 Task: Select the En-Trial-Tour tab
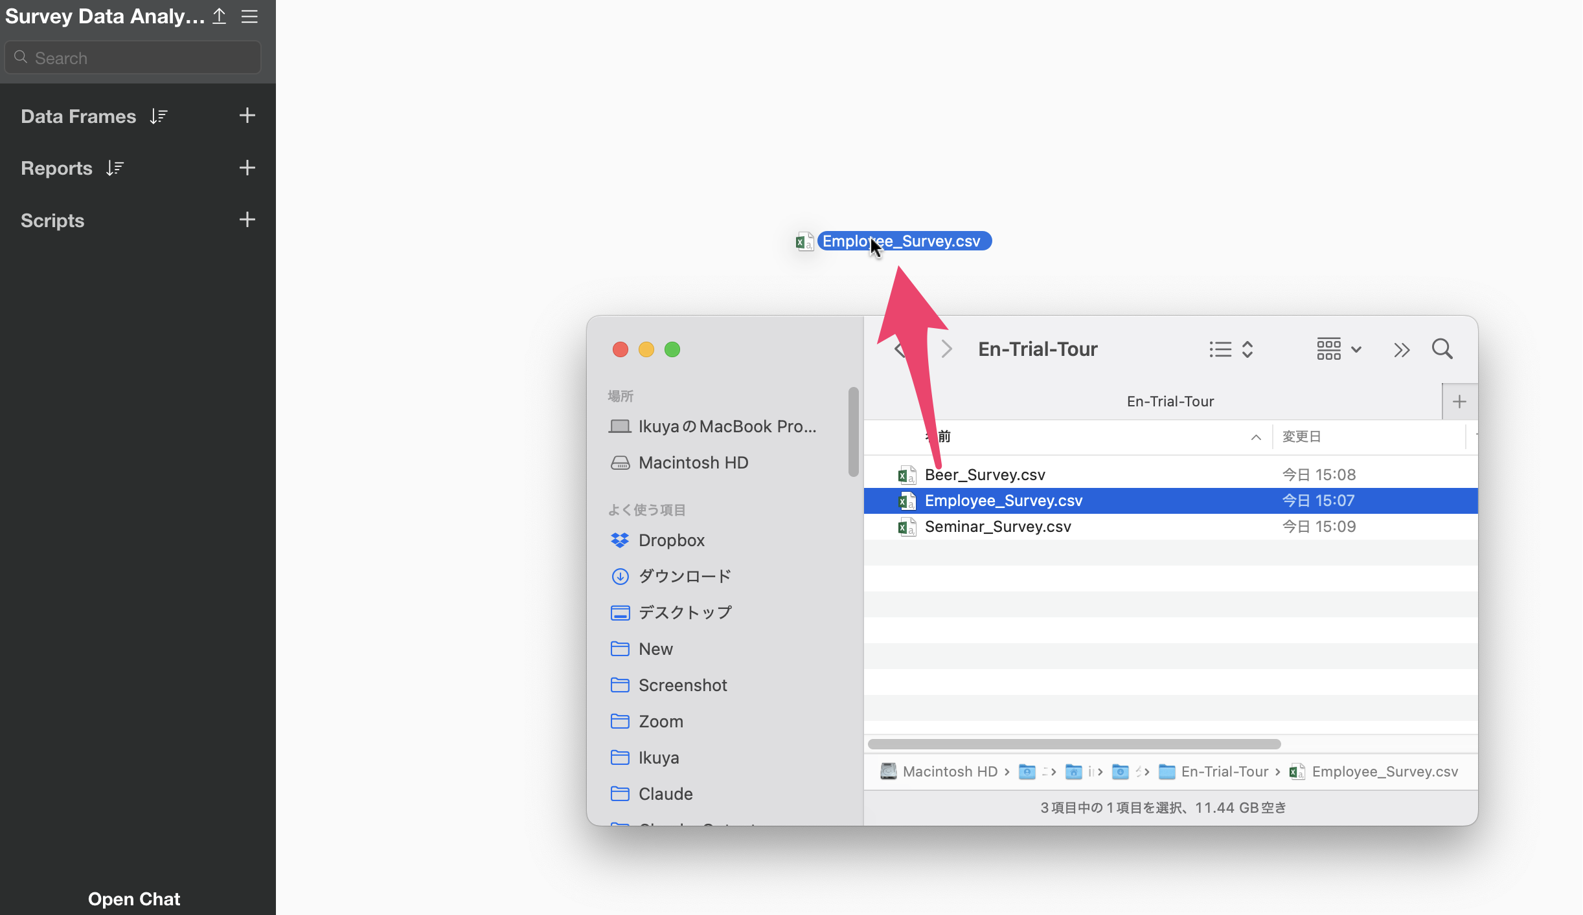1170,401
